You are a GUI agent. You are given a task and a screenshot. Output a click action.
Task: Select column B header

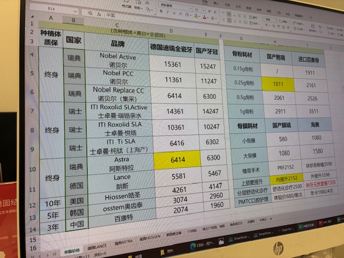click(x=74, y=20)
